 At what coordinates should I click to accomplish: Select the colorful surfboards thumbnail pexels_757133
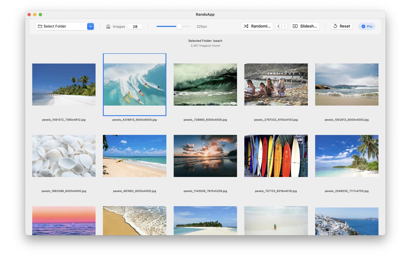[x=276, y=156]
